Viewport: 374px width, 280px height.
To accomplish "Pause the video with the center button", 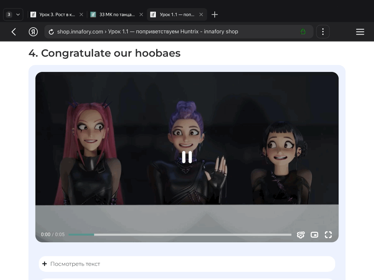I will pyautogui.click(x=187, y=157).
